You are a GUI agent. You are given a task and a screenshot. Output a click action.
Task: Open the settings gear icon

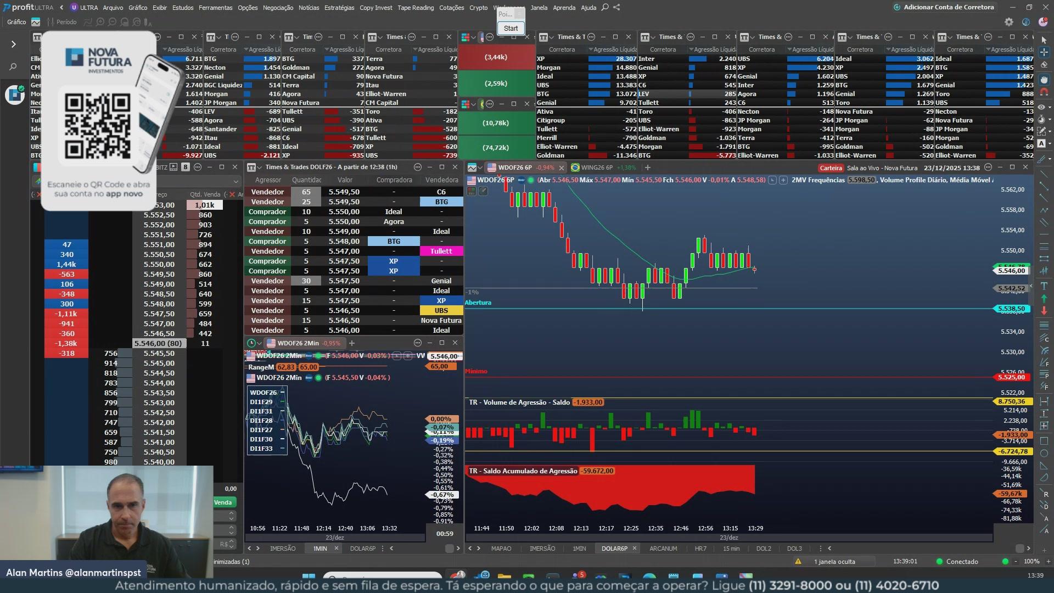[1008, 22]
